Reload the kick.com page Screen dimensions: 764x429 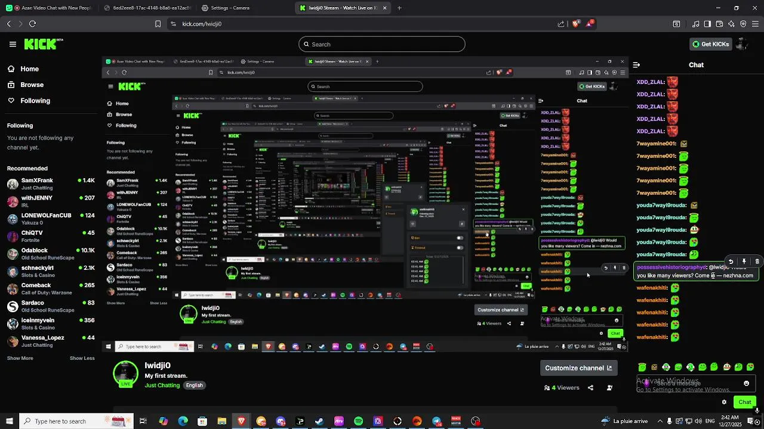[32, 24]
